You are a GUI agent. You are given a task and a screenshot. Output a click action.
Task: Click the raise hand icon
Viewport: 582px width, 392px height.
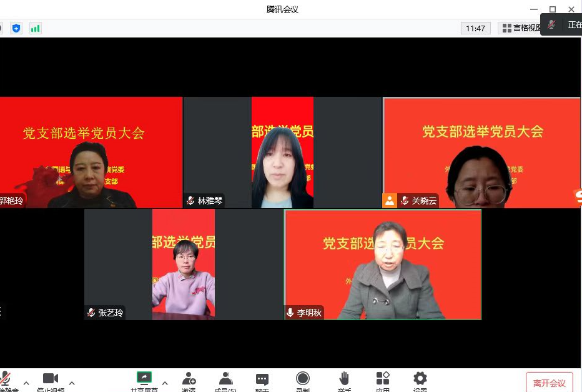344,379
